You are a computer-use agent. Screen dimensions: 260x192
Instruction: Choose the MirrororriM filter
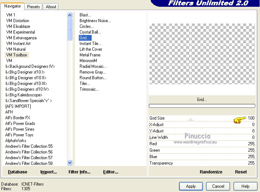pyautogui.click(x=88, y=61)
